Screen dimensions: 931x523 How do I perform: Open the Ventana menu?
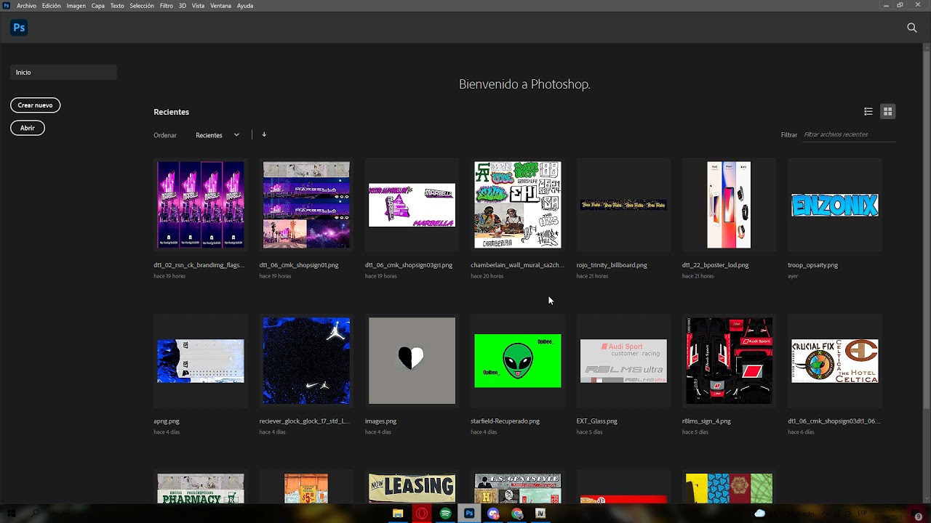coord(220,6)
